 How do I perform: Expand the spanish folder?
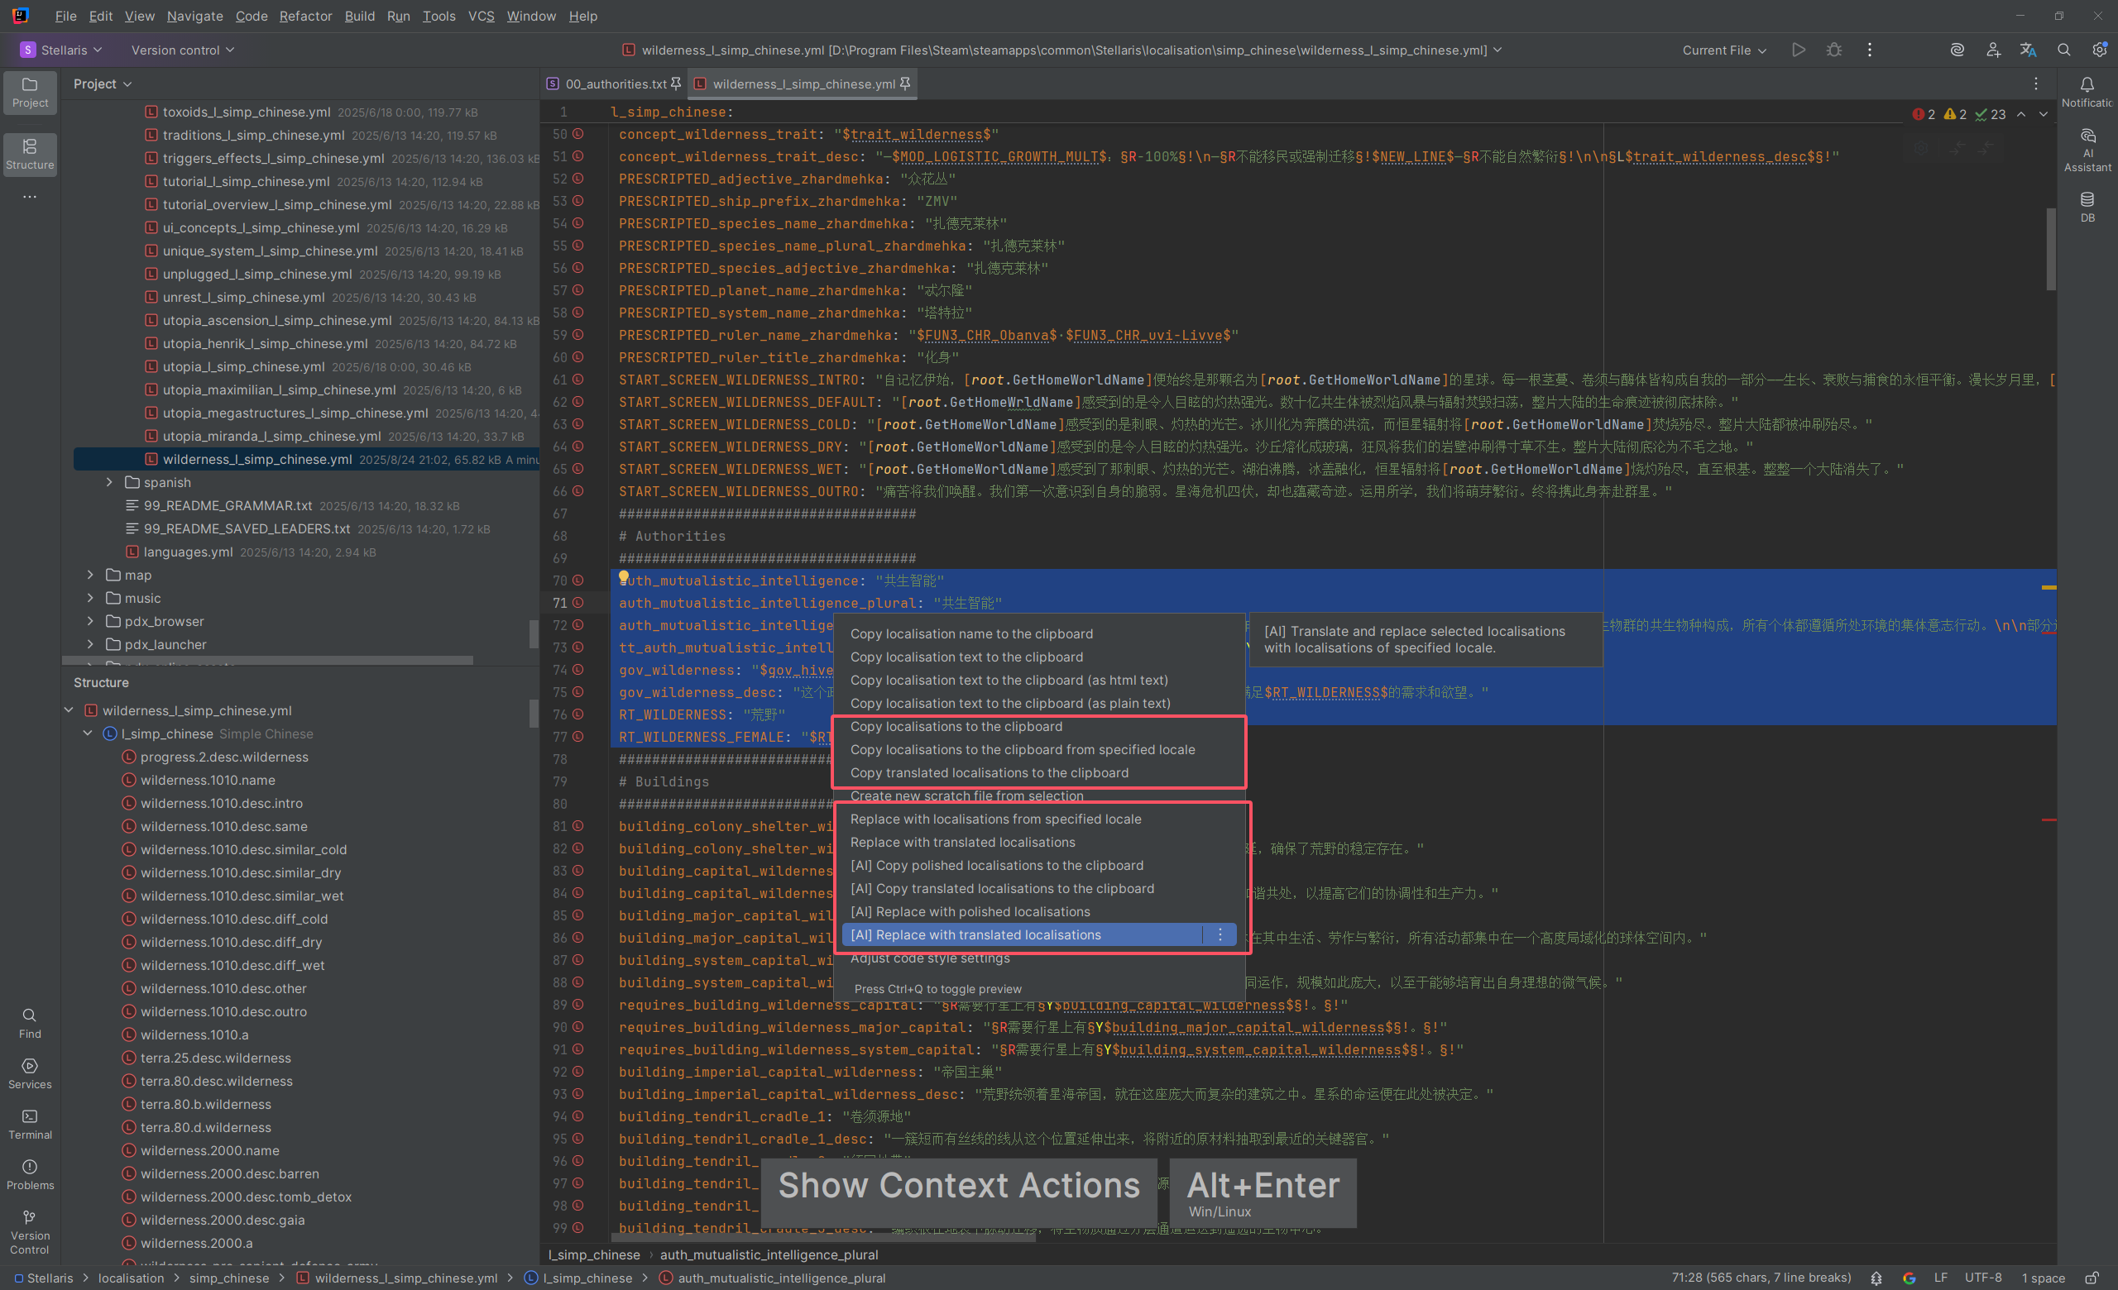pos(109,482)
